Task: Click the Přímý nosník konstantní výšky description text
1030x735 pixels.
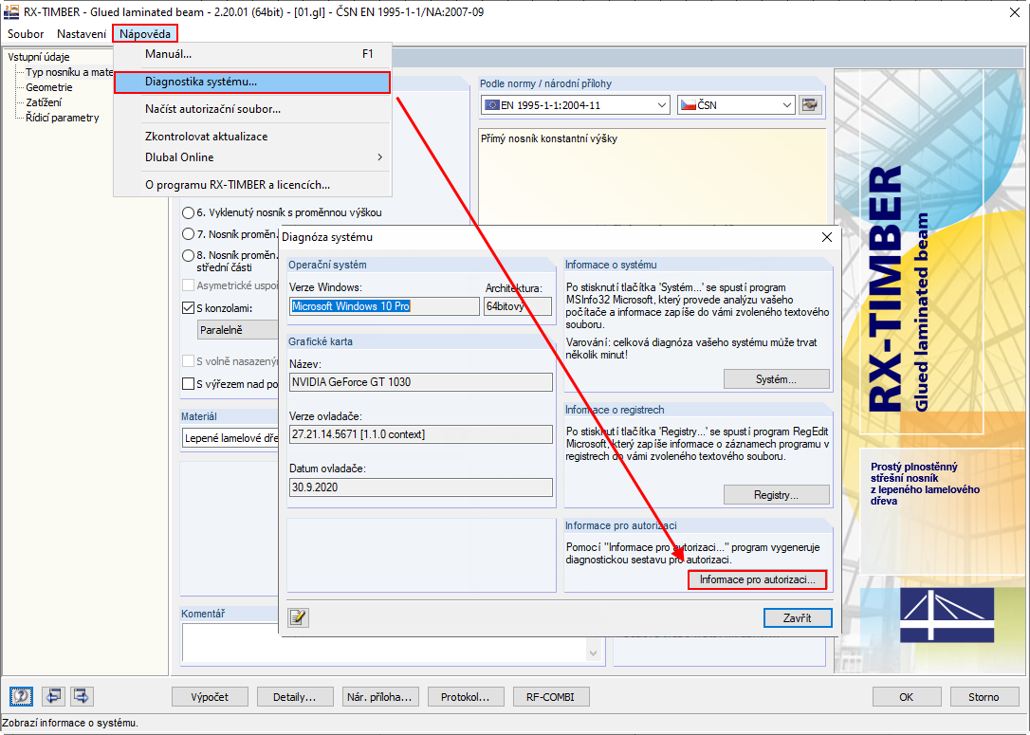Action: pos(549,138)
